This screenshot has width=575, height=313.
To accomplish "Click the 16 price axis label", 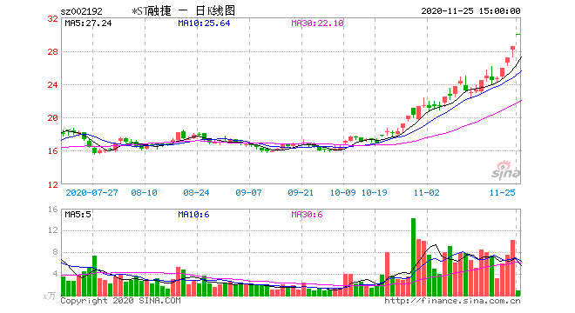I will (53, 150).
